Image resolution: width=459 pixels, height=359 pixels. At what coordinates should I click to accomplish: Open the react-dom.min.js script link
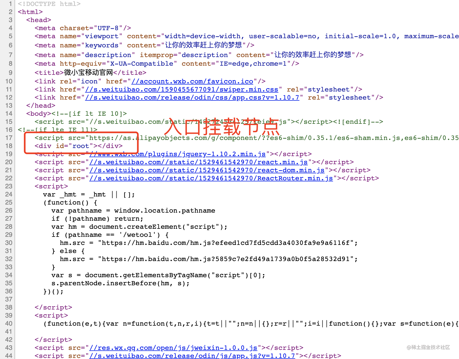click(x=207, y=170)
